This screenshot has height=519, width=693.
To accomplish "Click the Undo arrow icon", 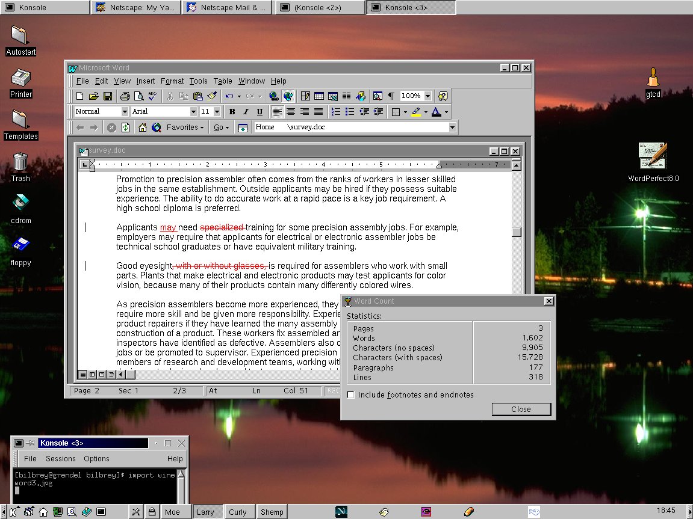I will coord(229,96).
